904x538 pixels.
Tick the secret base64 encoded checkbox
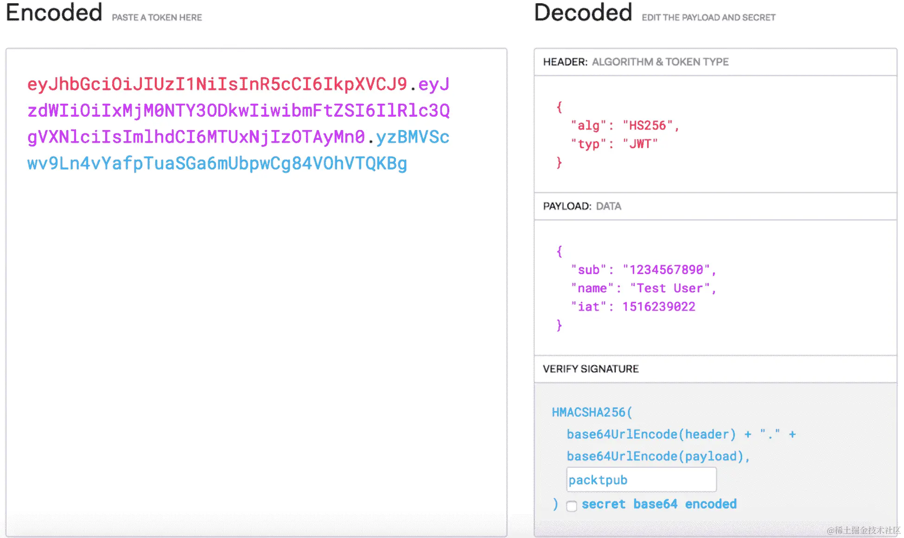pyautogui.click(x=572, y=506)
